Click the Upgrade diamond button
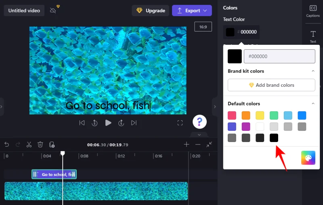 click(x=151, y=10)
